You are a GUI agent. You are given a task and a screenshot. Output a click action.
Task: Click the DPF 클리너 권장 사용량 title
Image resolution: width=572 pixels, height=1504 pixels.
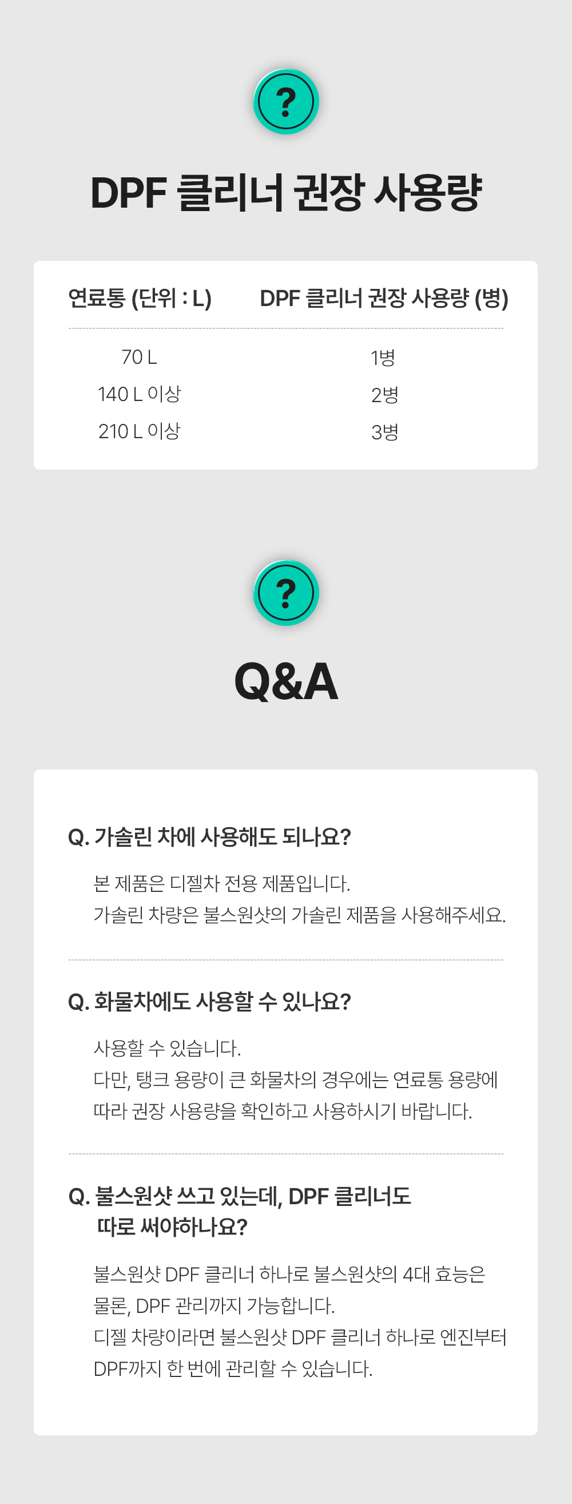[x=286, y=193]
